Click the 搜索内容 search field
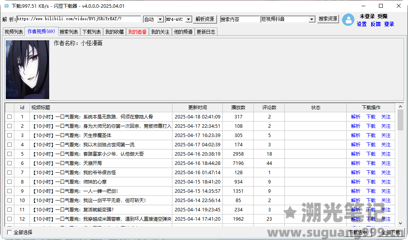408x240 pixels. coord(240,19)
